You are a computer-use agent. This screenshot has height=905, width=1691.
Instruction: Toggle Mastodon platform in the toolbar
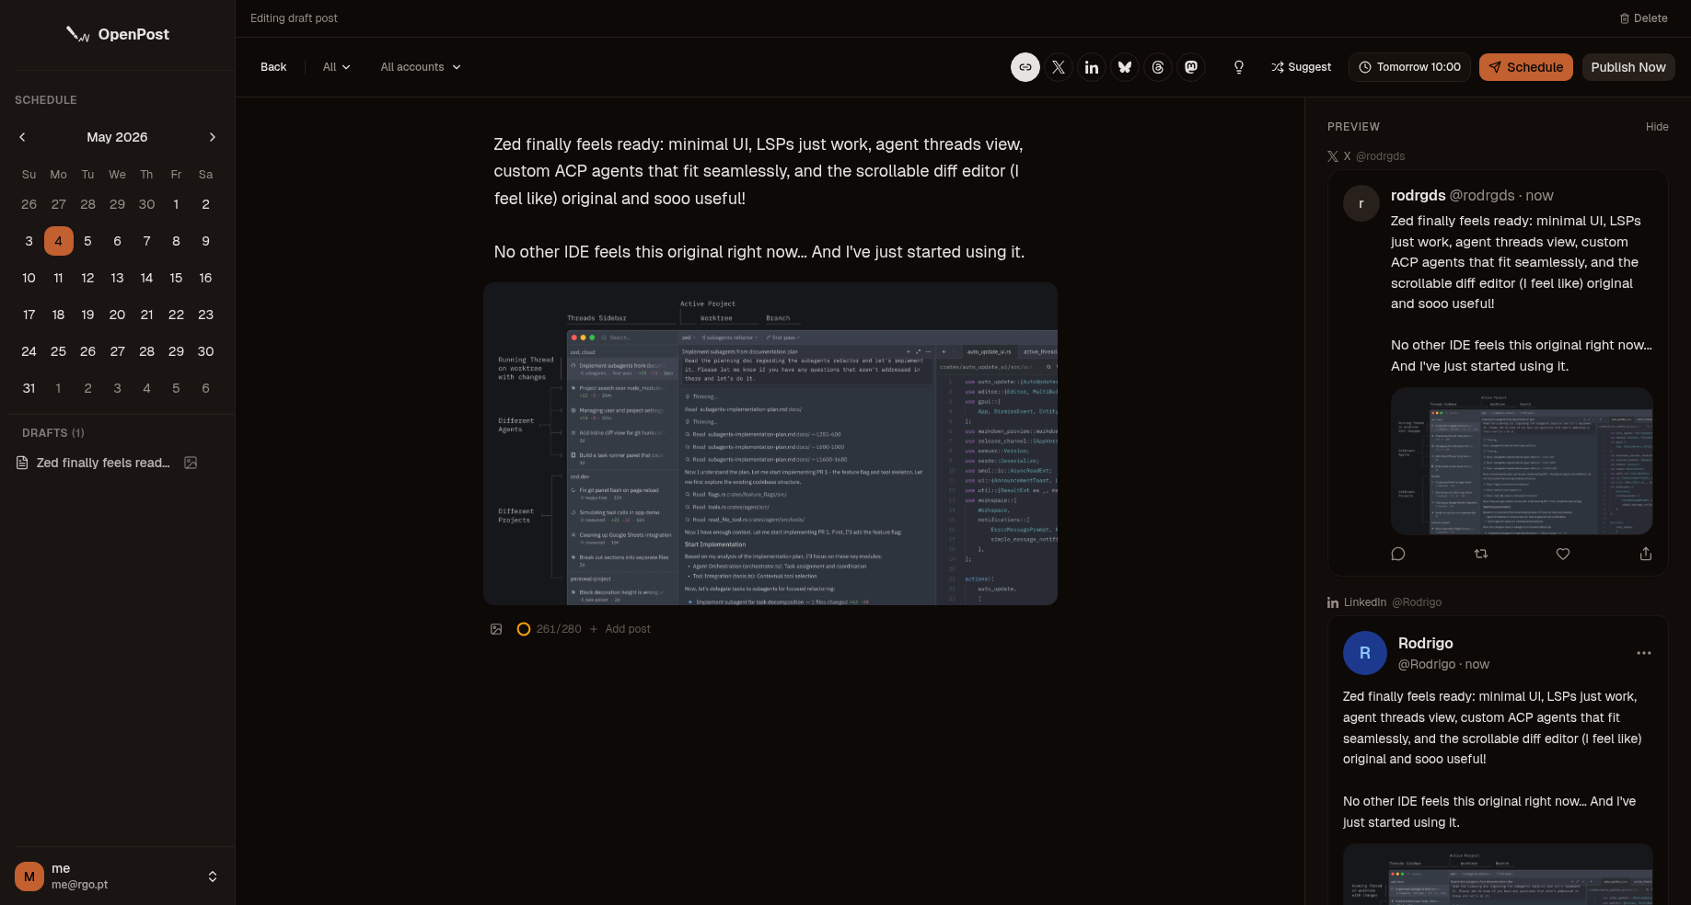point(1191,67)
